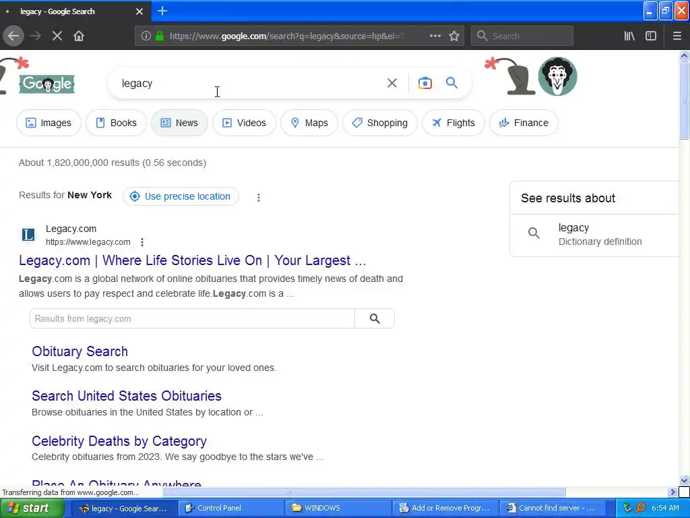Open the Legacy.com Where Life Stories Live On result
Image resolution: width=690 pixels, height=518 pixels.
point(192,260)
